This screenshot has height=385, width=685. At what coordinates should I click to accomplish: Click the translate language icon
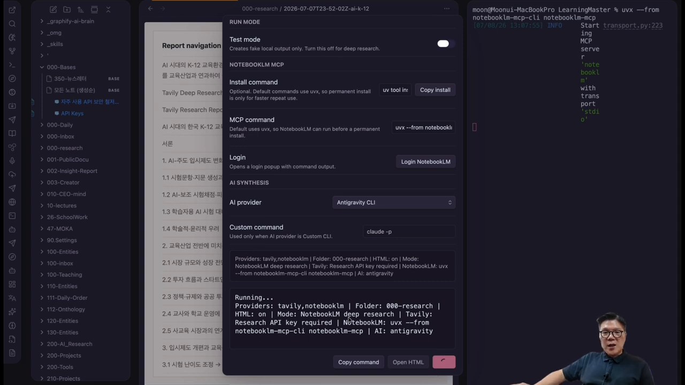12,298
